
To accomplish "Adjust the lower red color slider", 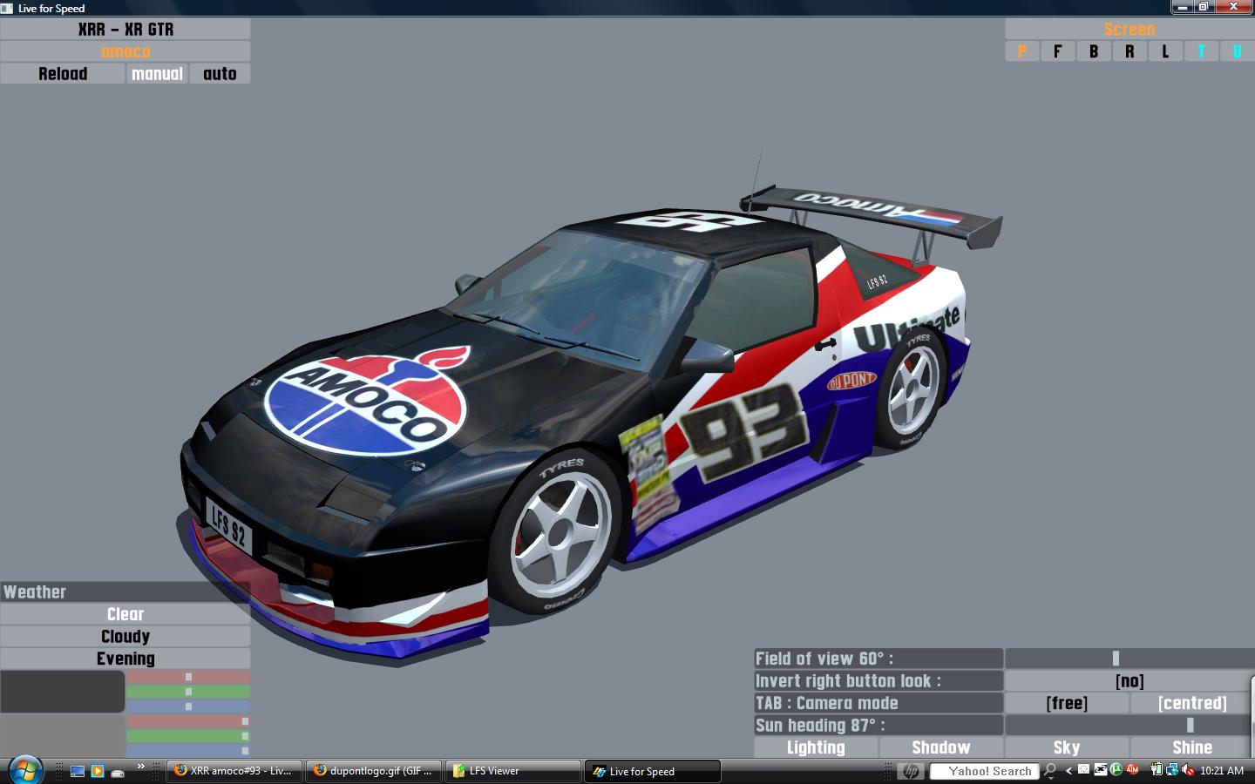I will pos(188,721).
